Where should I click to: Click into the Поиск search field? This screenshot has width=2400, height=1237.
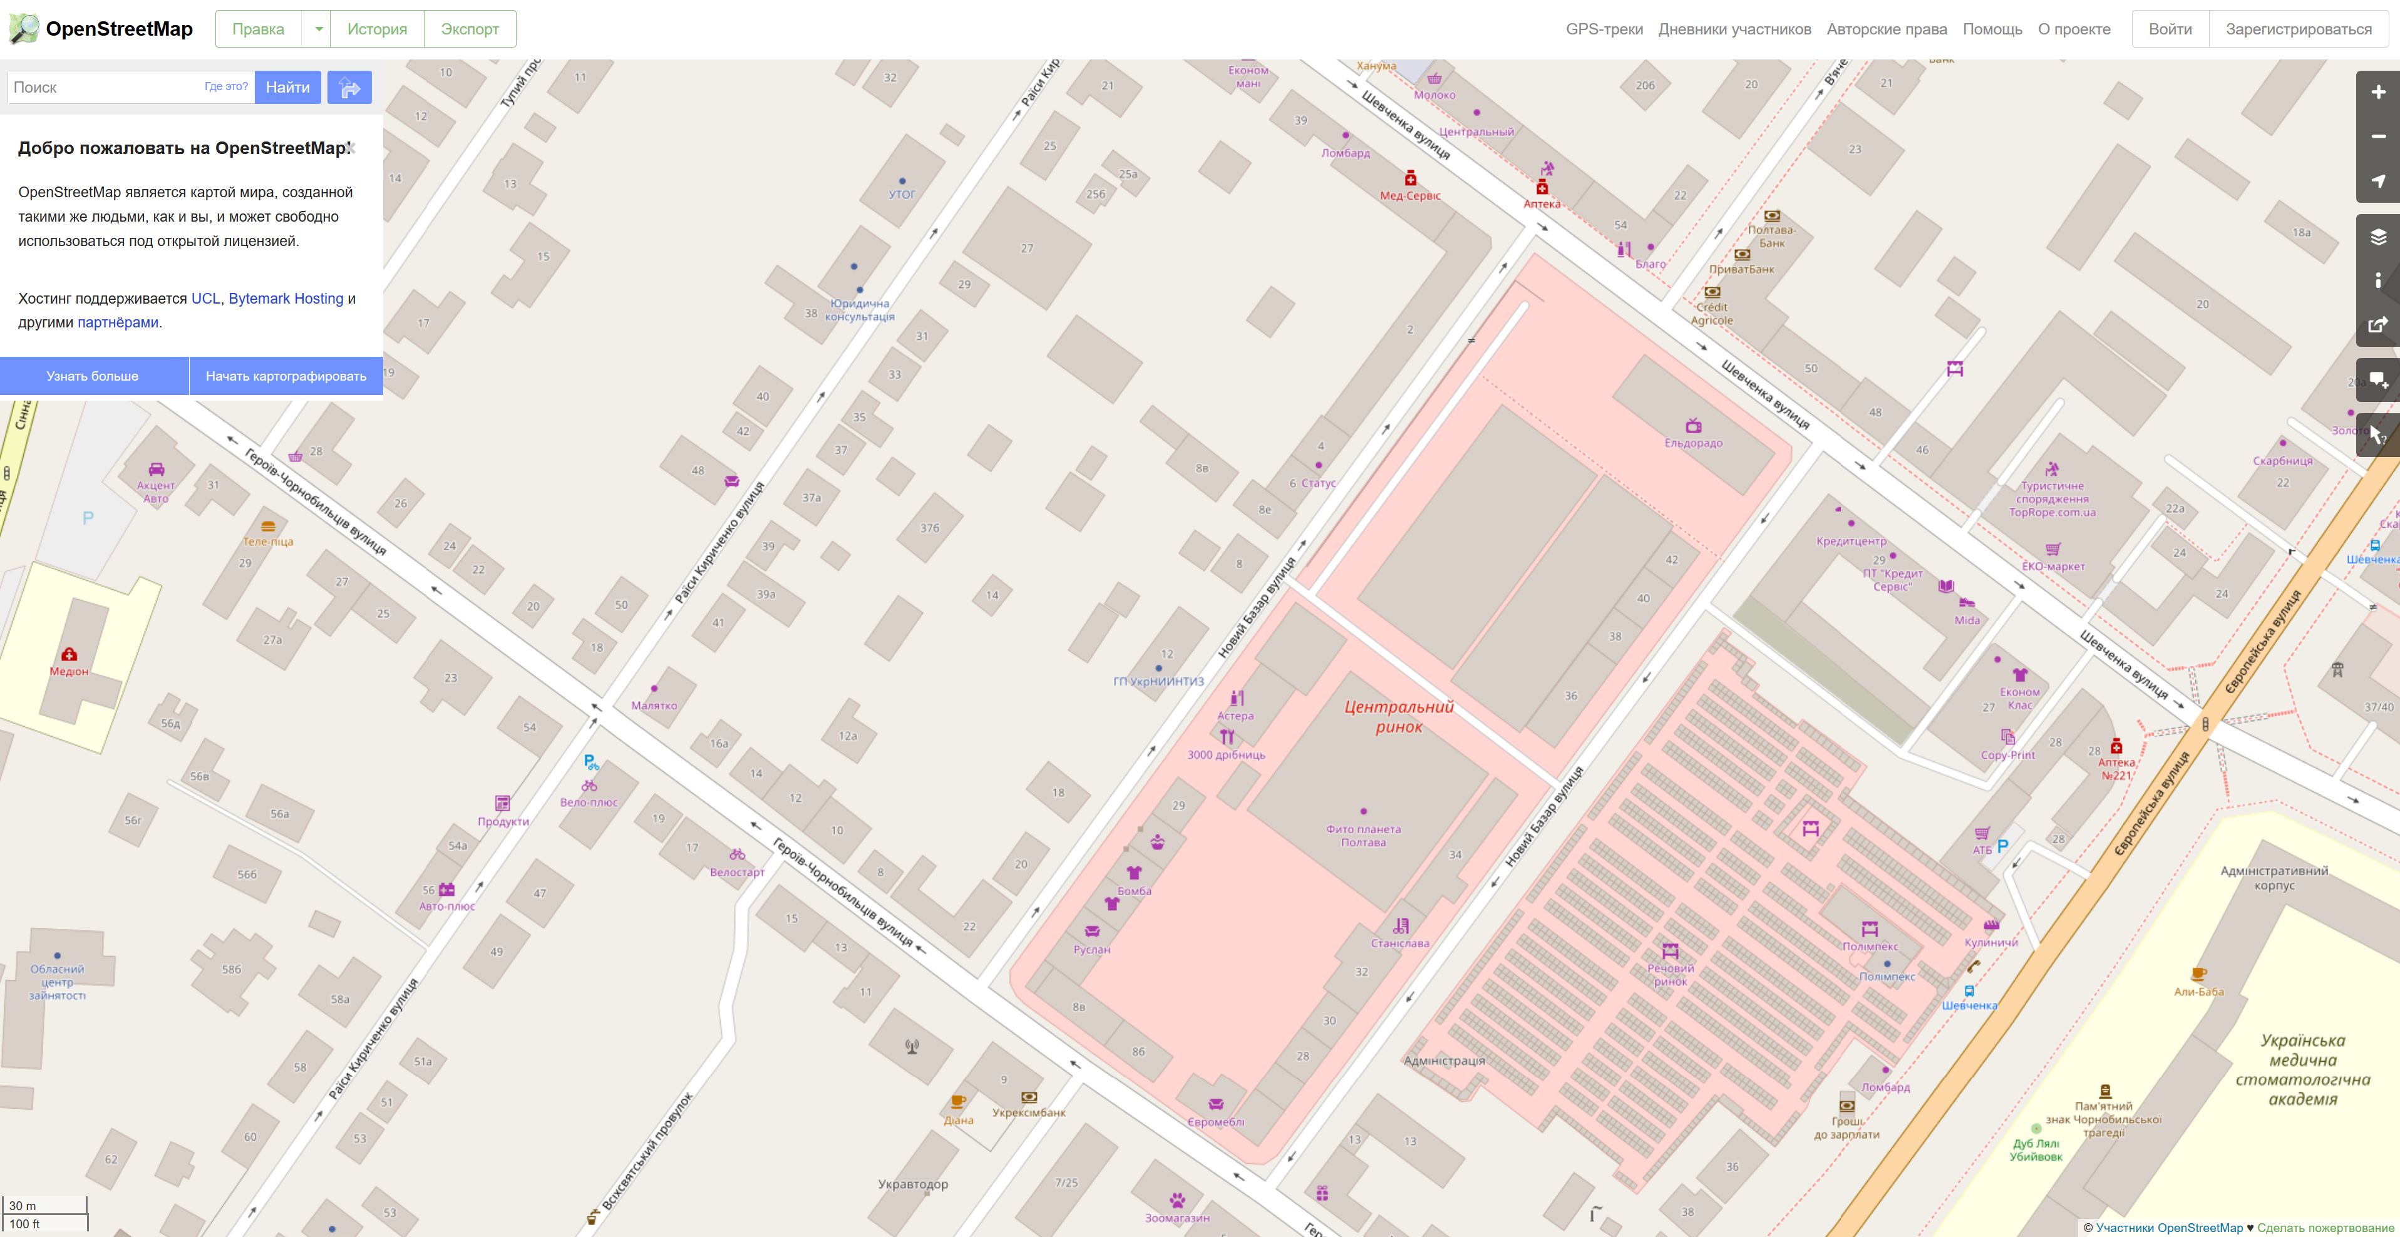tap(103, 88)
